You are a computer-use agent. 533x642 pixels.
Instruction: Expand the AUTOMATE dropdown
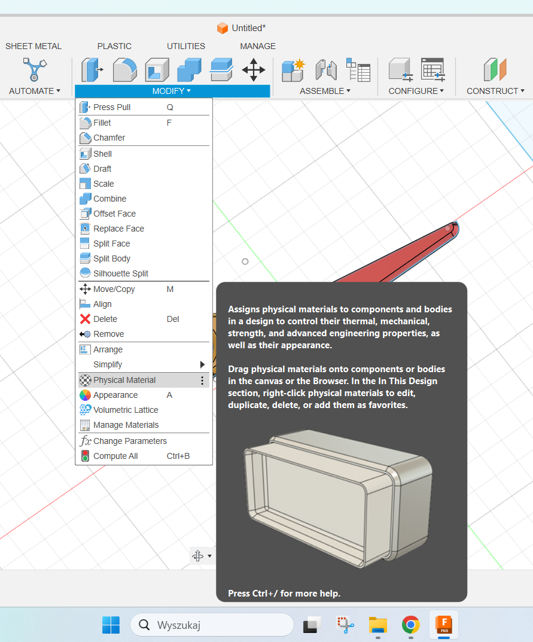click(35, 91)
